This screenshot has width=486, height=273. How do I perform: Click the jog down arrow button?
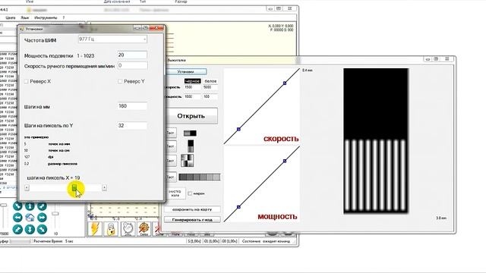click(30, 229)
